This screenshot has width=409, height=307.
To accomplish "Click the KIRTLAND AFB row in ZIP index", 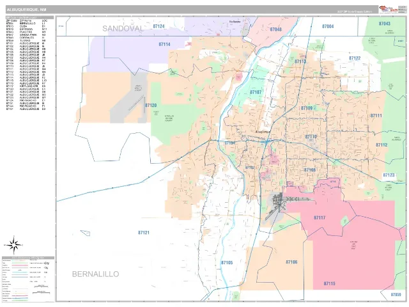I will point(27,86).
